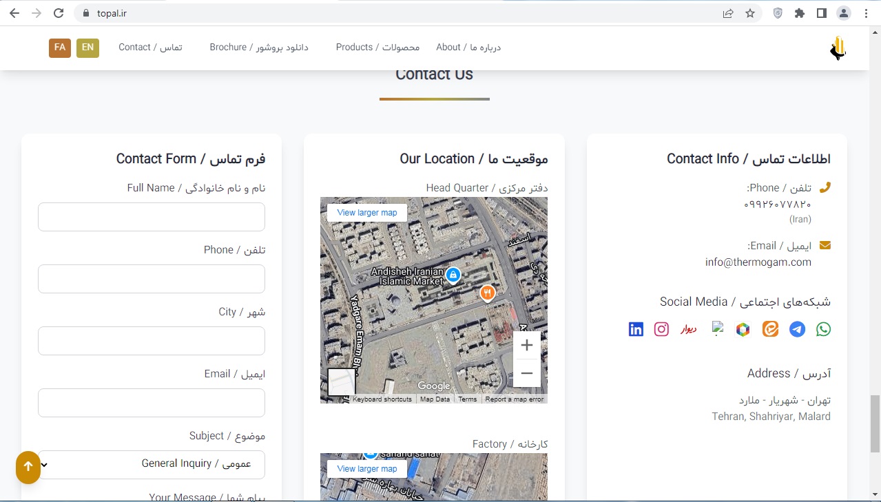The image size is (881, 502).
Task: Click the orange scroll-to-top arrow button
Action: pos(28,468)
